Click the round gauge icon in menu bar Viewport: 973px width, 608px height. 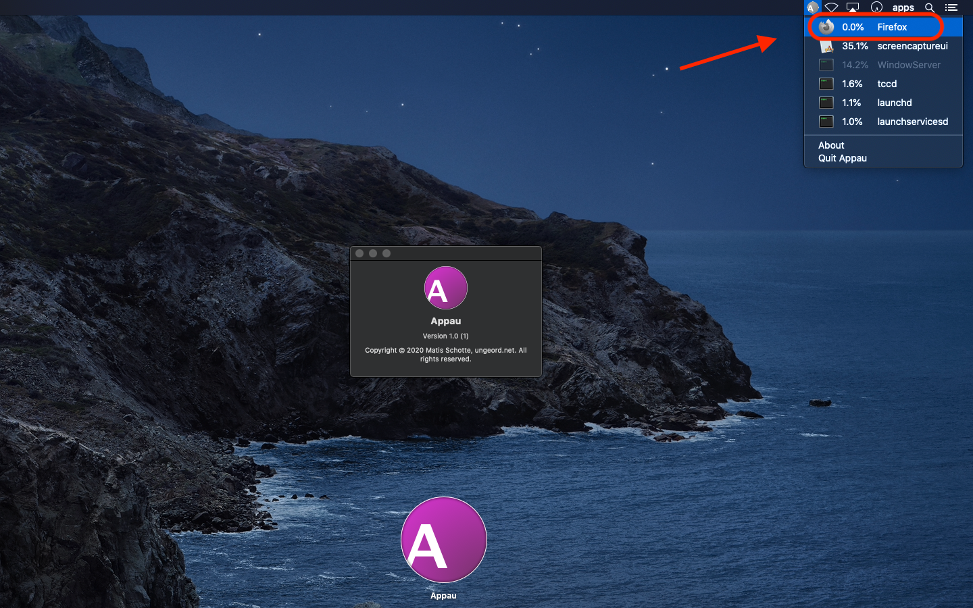pyautogui.click(x=876, y=7)
